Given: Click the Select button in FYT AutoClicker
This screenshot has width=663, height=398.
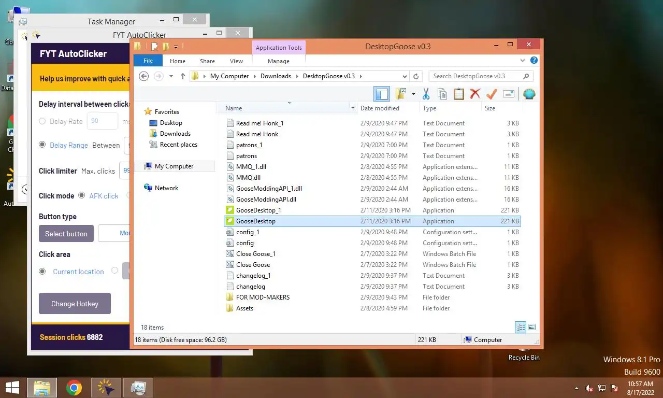Looking at the screenshot, I should click(66, 234).
